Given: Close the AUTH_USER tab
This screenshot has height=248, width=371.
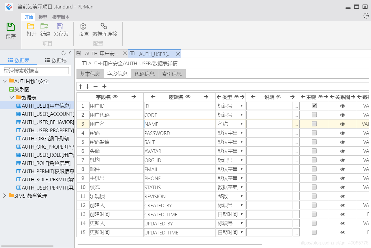Looking at the screenshot, I should [x=178, y=54].
